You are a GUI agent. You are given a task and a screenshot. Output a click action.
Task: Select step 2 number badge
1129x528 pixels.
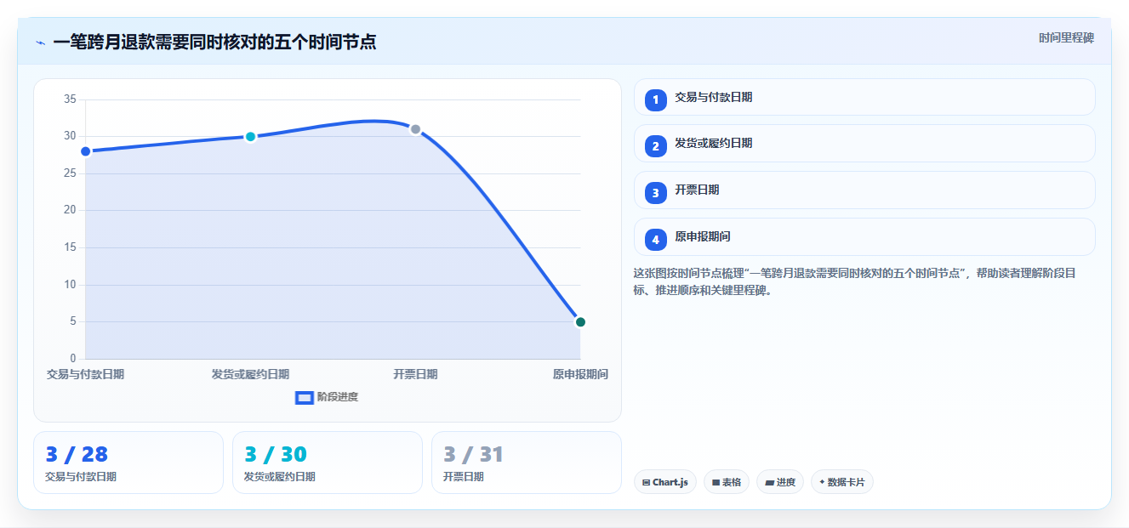[655, 146]
